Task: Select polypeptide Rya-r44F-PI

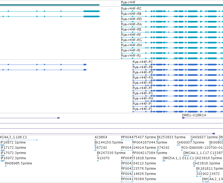Action: [x=142, y=104]
